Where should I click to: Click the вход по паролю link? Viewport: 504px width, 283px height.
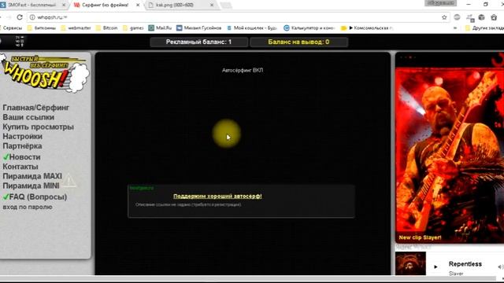point(28,208)
